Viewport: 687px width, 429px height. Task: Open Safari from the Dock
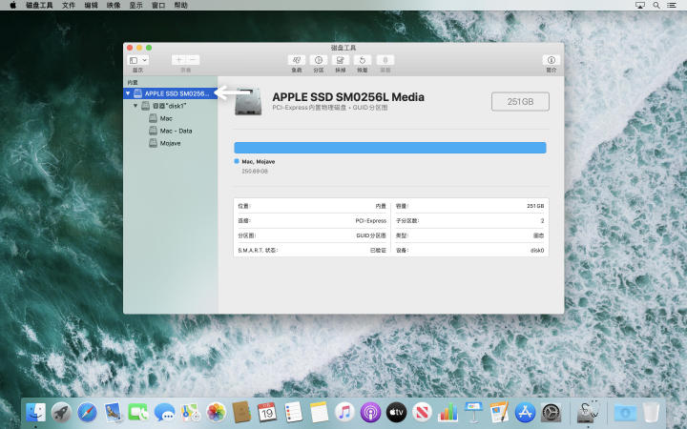pyautogui.click(x=87, y=413)
